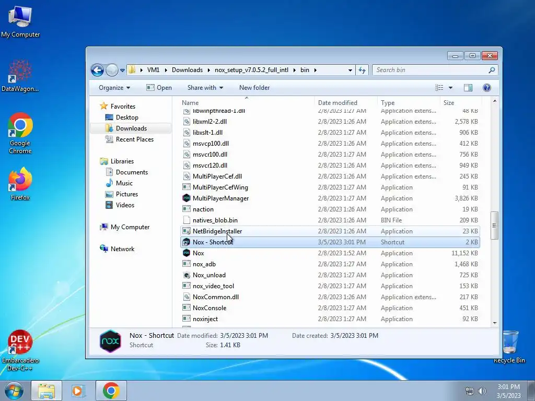Expand the arrow after bin in path
535x401 pixels.
315,70
